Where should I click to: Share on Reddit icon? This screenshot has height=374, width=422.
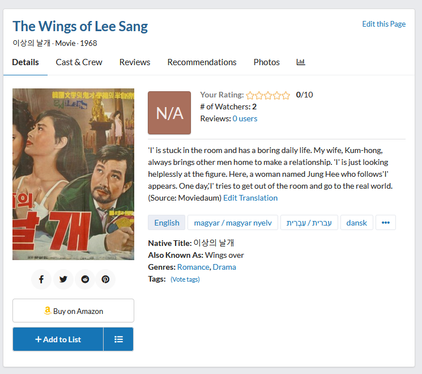click(x=85, y=279)
